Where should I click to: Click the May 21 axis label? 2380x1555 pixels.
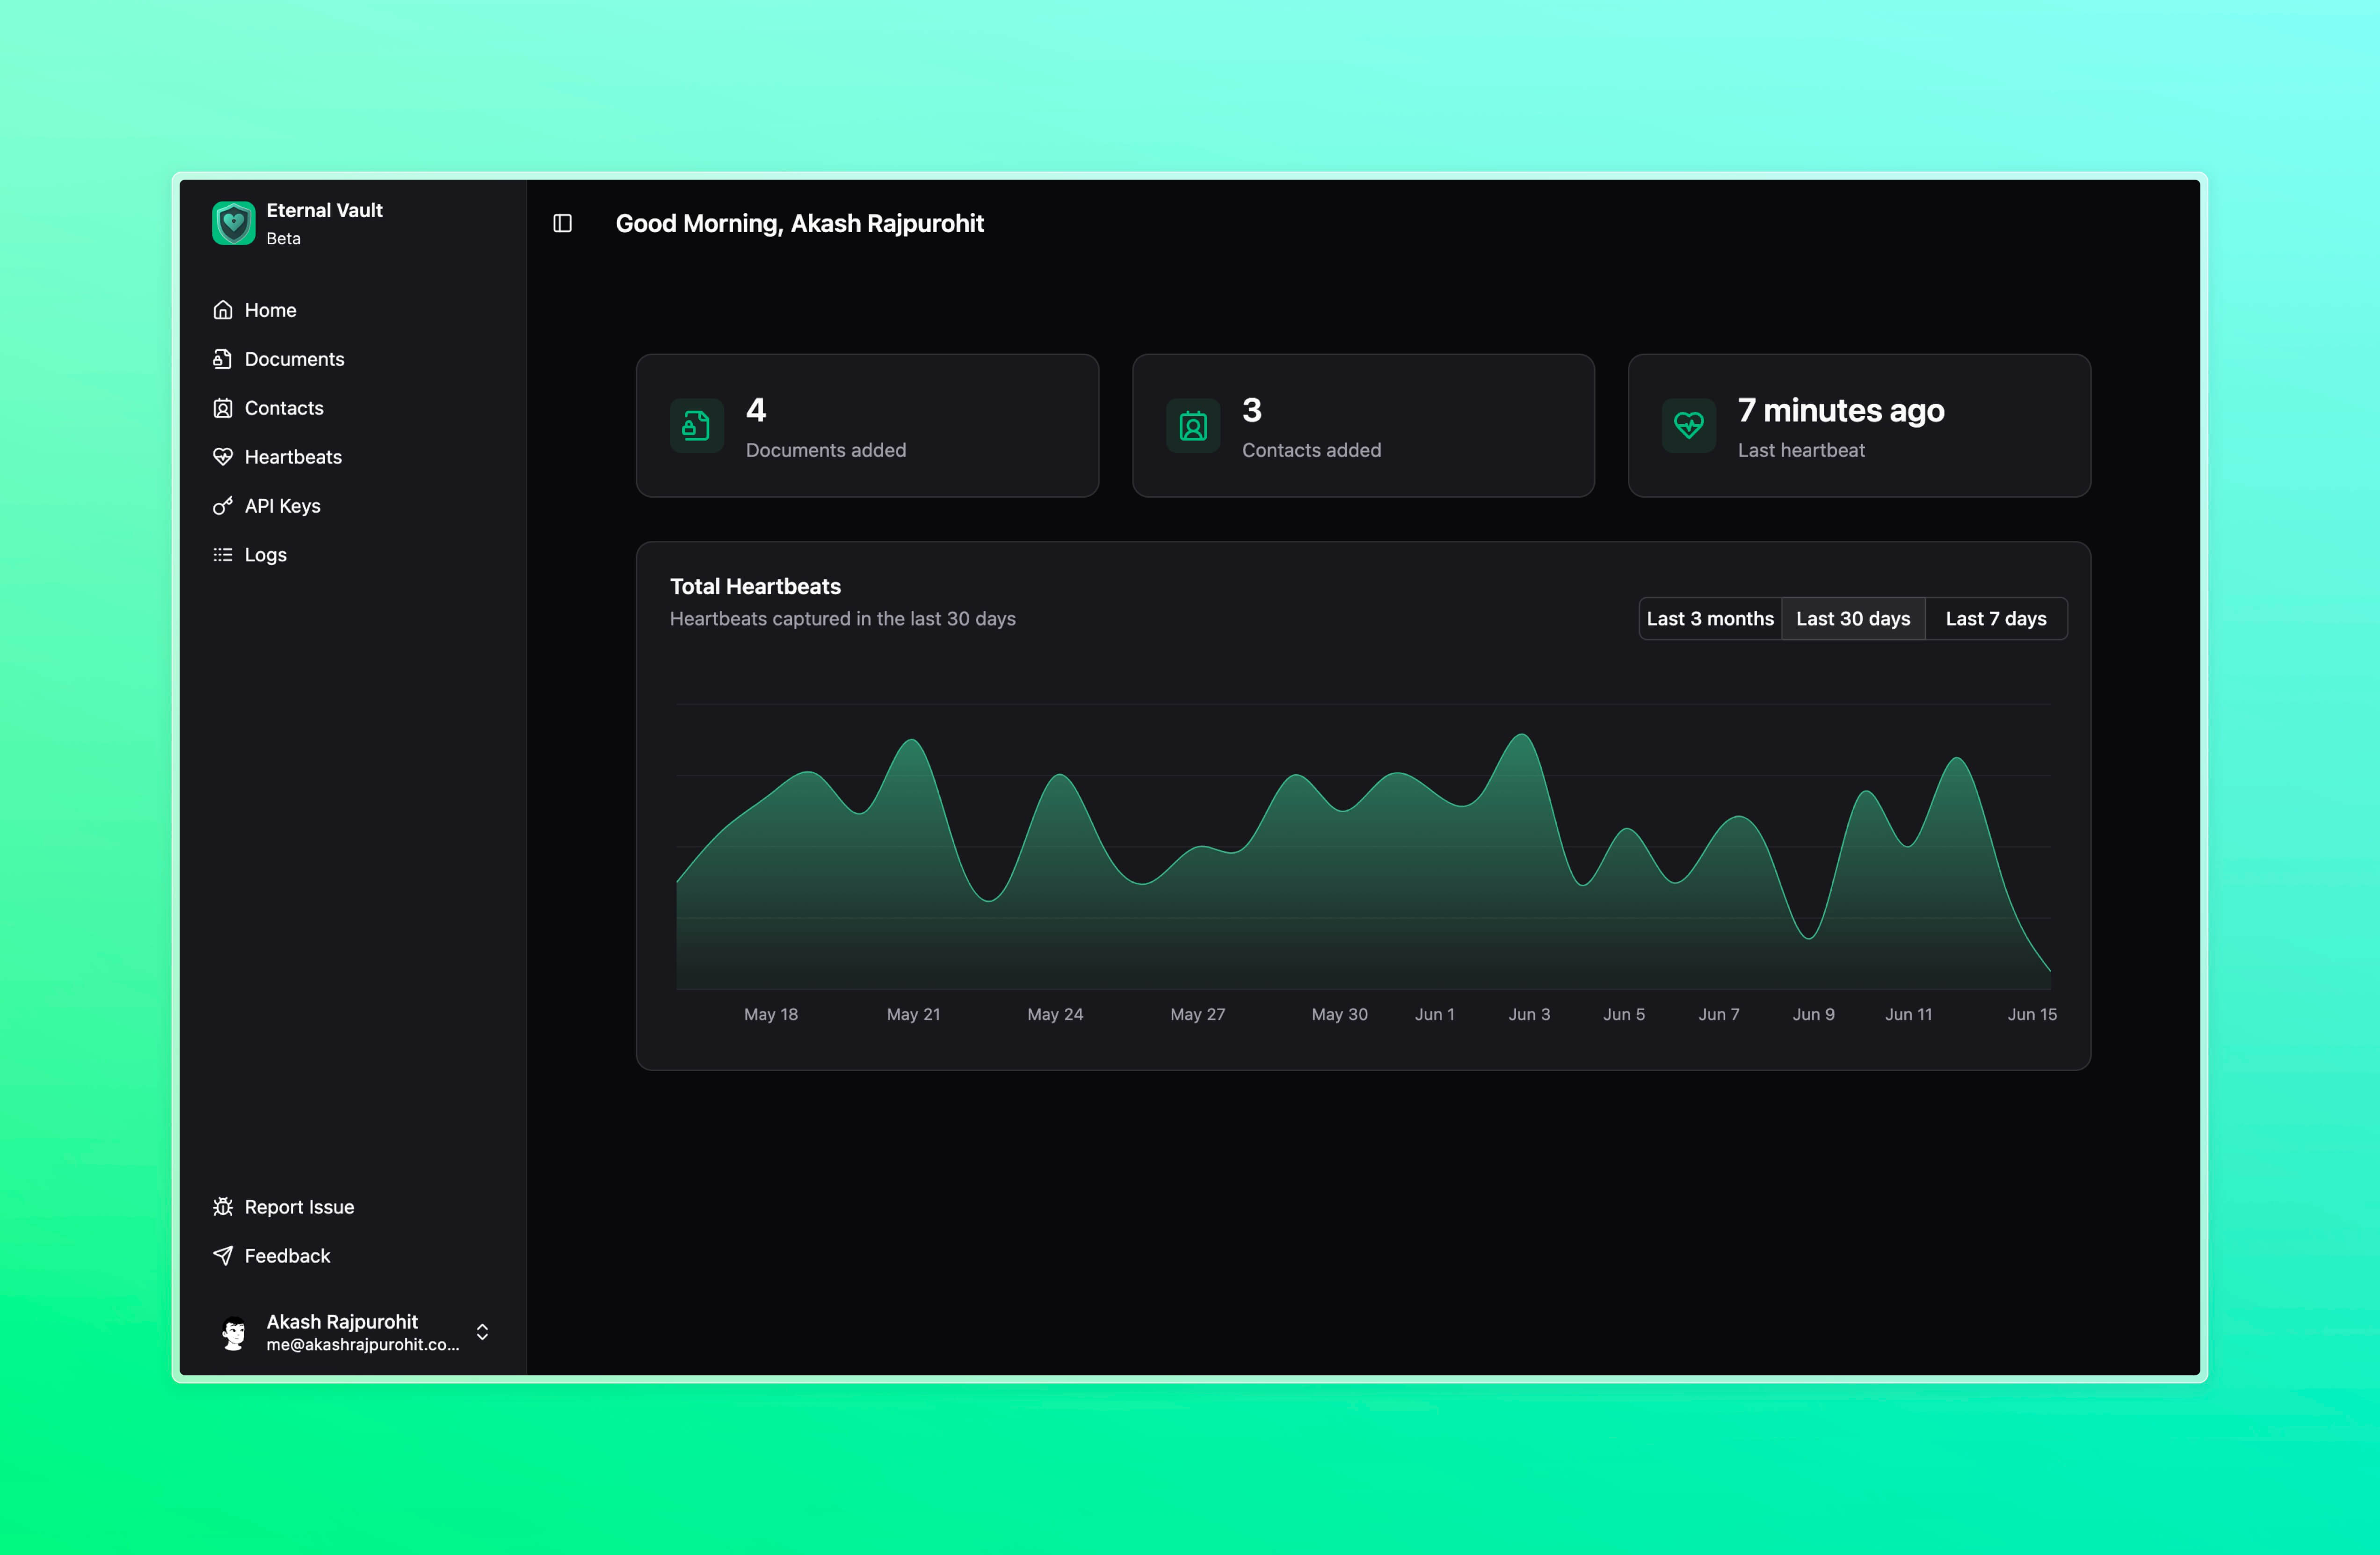pos(913,1014)
